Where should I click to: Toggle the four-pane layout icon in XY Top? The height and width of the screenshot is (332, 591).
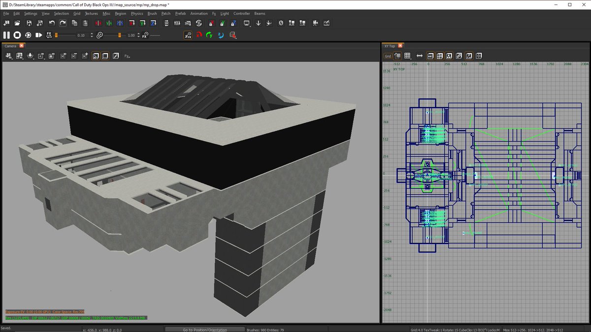pos(440,56)
